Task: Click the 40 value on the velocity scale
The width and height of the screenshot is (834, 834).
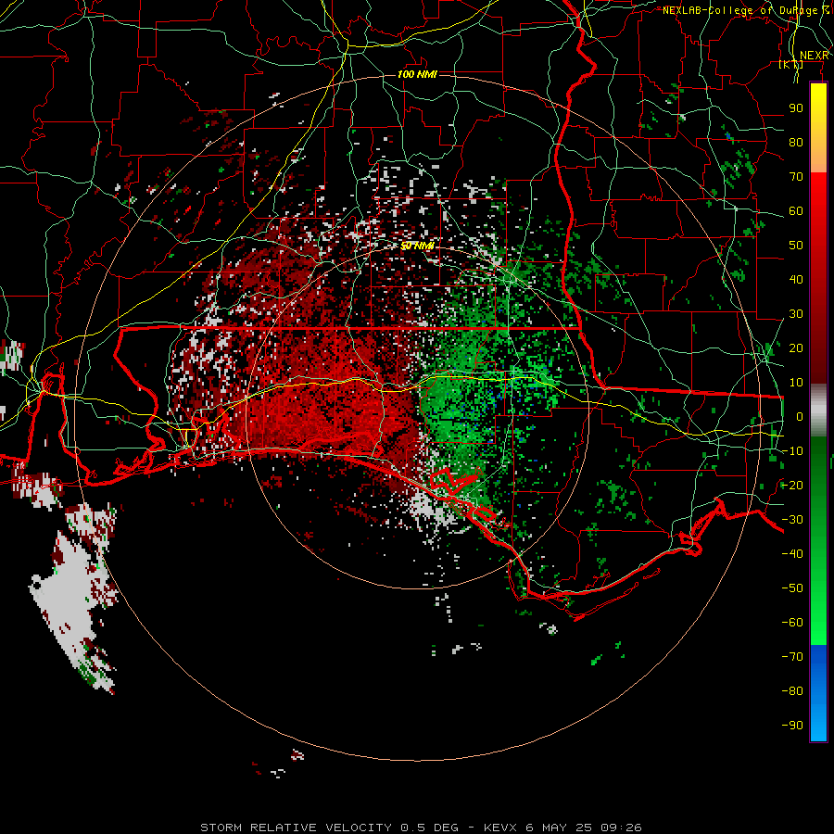Action: (796, 280)
